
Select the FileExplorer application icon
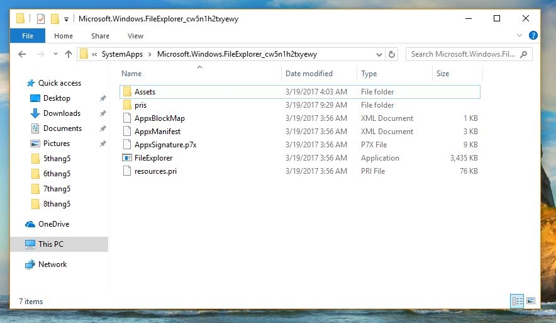click(127, 157)
